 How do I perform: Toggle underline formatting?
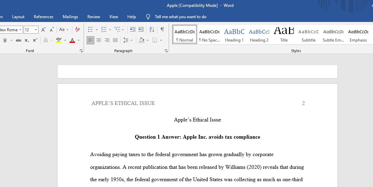5,40
